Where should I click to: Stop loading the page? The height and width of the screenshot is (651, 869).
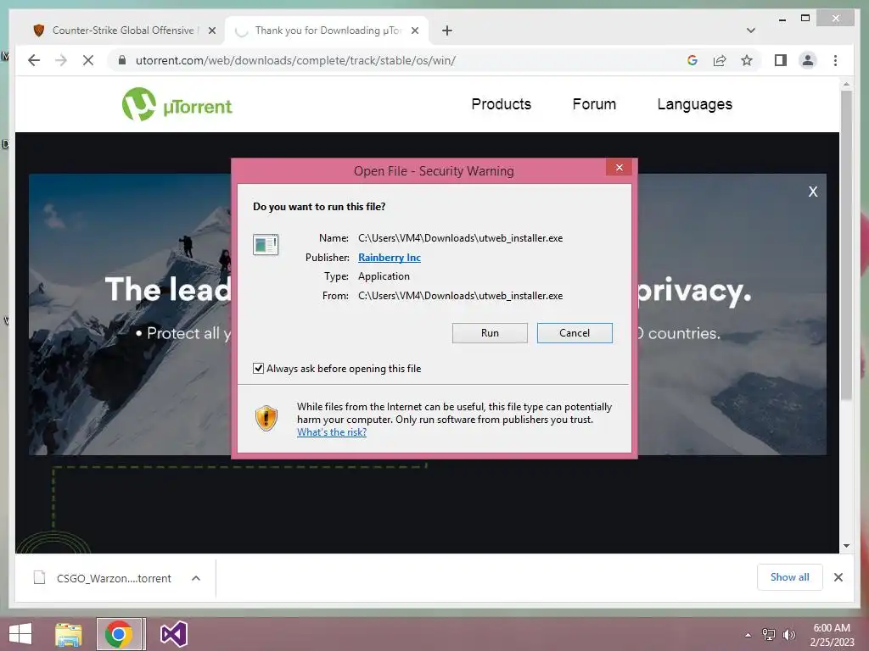88,60
